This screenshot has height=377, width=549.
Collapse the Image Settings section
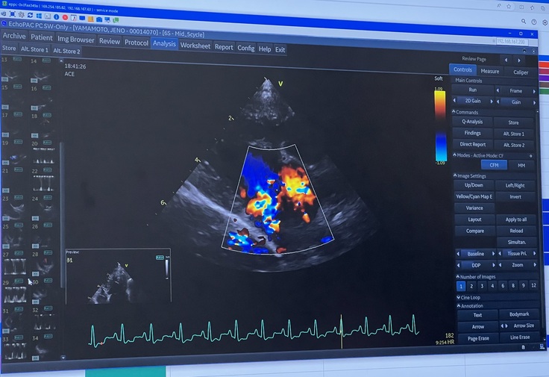455,176
